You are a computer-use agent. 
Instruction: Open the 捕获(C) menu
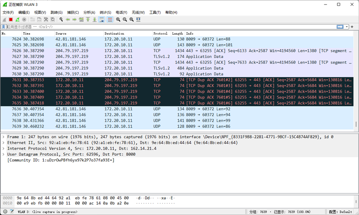tap(73, 12)
